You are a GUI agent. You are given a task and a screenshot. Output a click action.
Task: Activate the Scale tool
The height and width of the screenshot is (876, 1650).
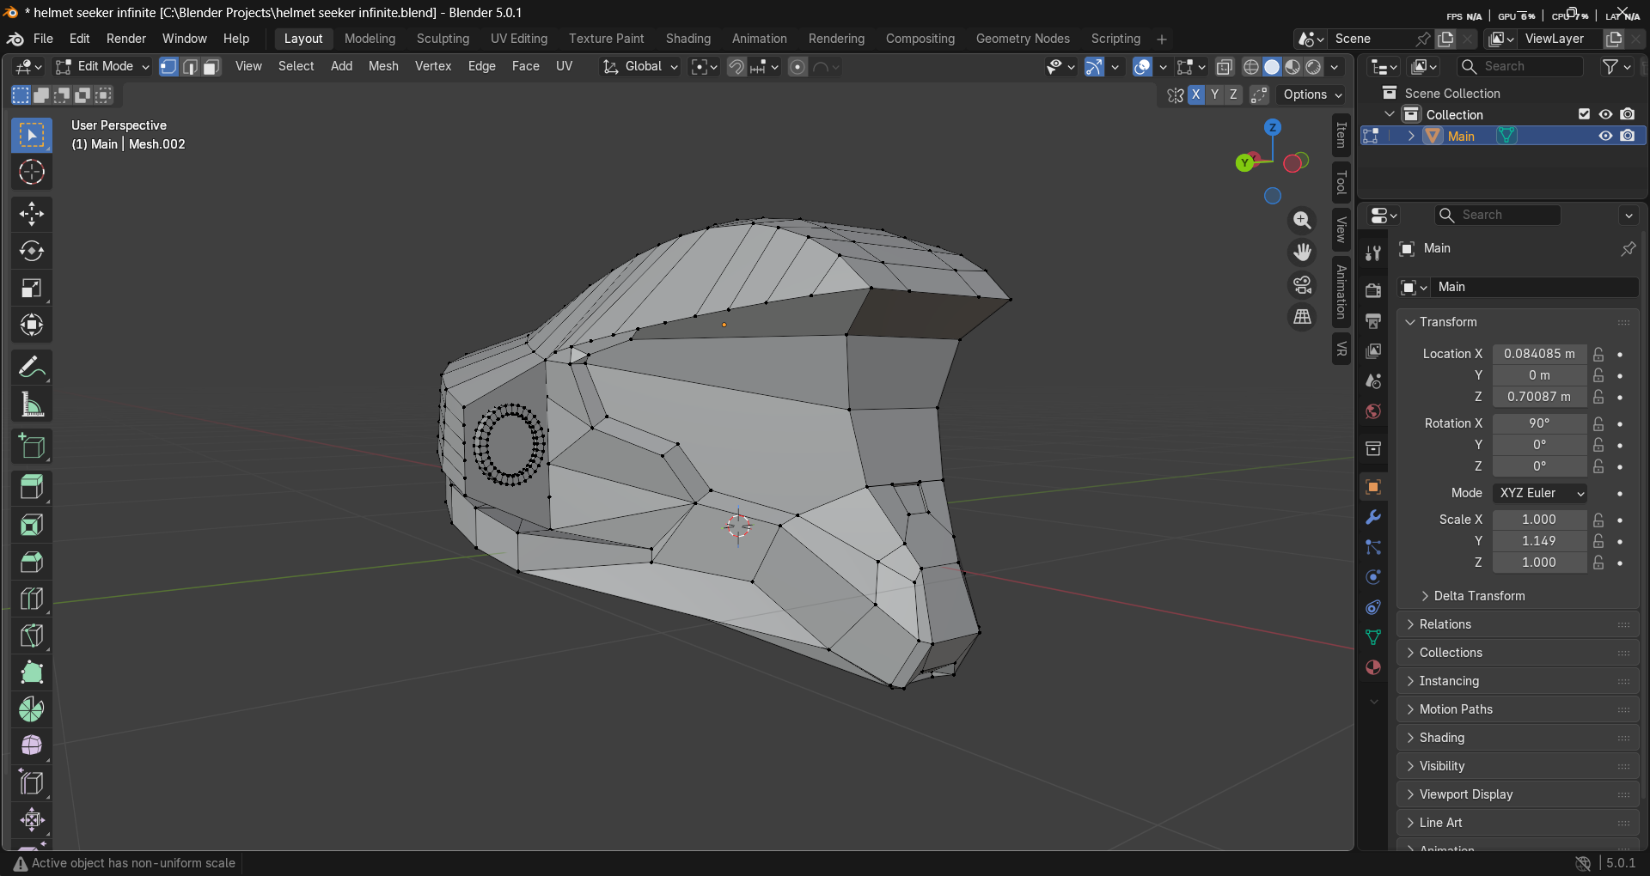tap(32, 288)
